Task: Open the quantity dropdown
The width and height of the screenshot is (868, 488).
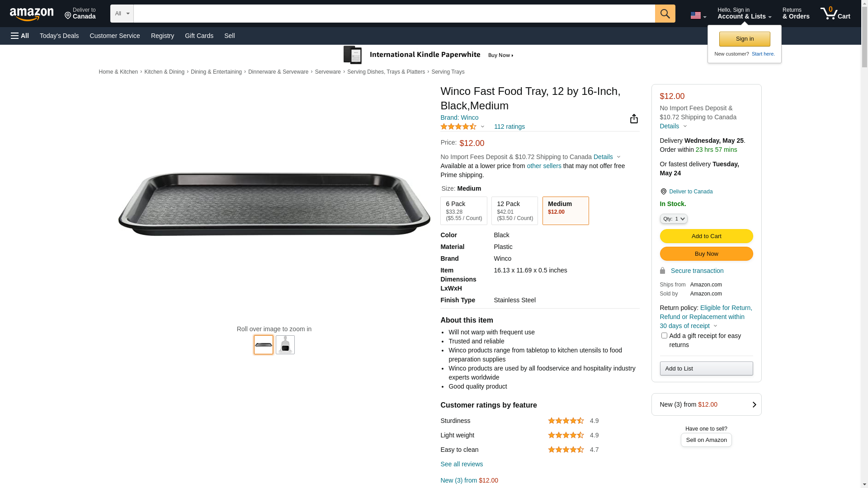Action: (673, 219)
